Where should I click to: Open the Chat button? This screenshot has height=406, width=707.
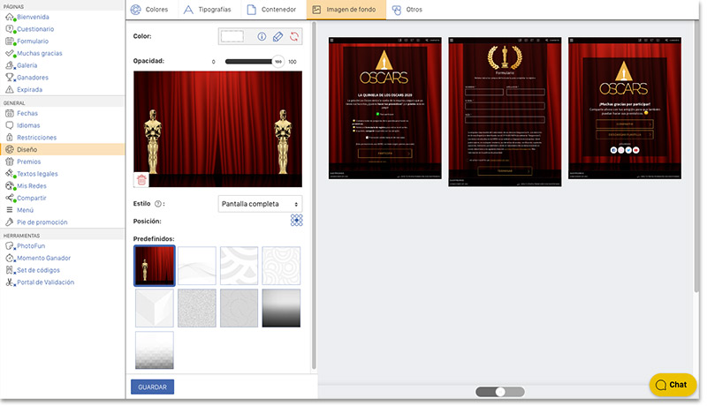[x=673, y=385]
